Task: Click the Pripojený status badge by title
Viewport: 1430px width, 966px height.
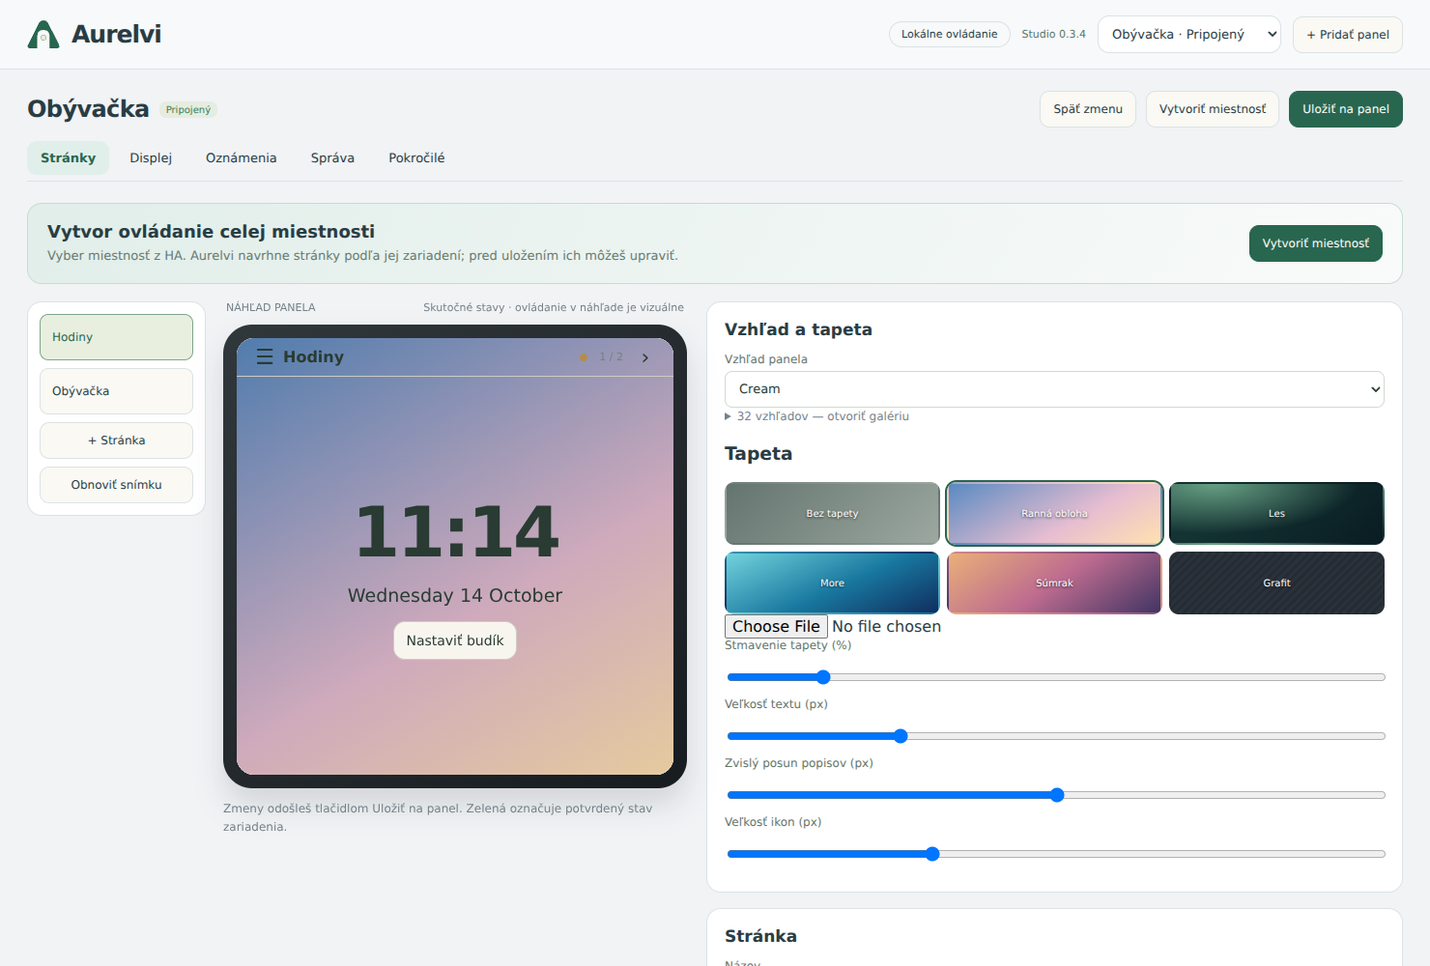Action: pyautogui.click(x=188, y=110)
